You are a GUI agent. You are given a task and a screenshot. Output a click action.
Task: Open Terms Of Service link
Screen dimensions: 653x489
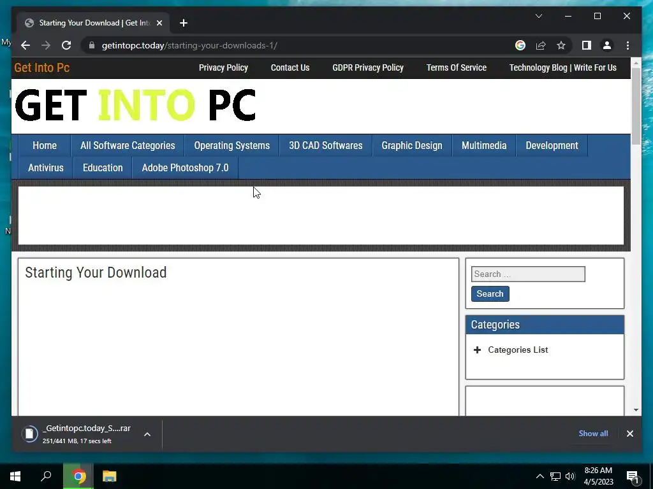(x=457, y=67)
